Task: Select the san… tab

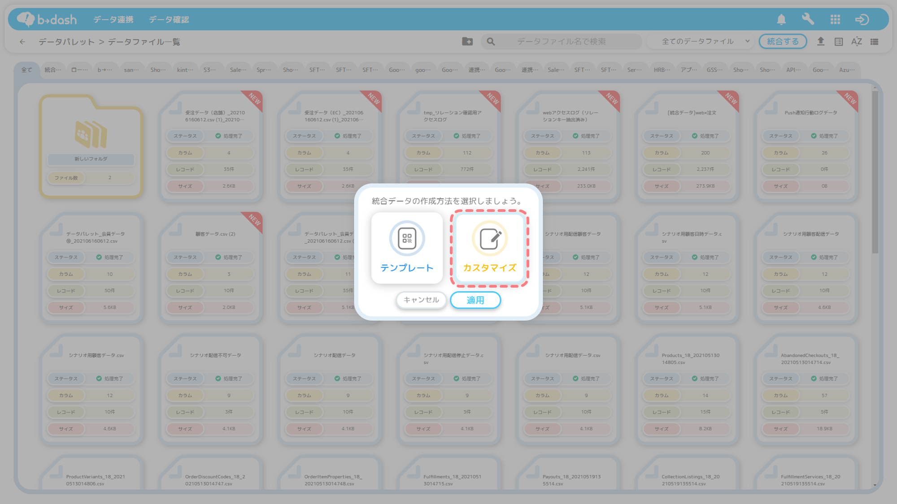Action: (131, 70)
